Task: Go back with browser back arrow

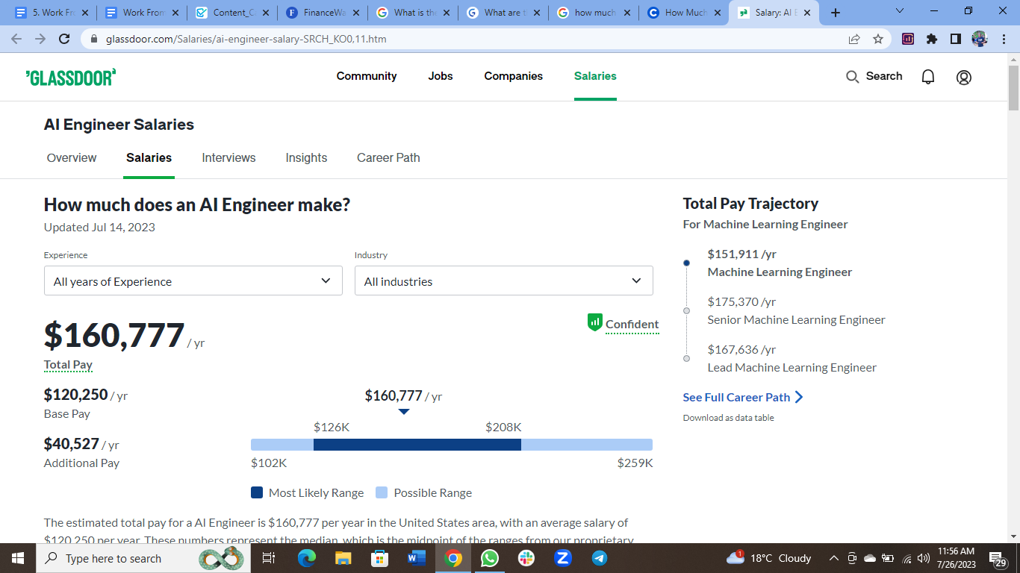Action: tap(16, 39)
